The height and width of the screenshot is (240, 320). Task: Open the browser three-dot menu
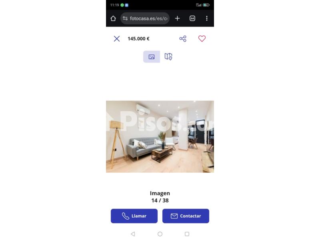click(x=207, y=18)
